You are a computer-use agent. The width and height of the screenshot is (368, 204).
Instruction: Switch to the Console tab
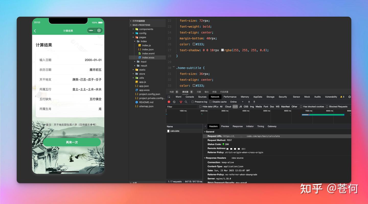pos(190,97)
